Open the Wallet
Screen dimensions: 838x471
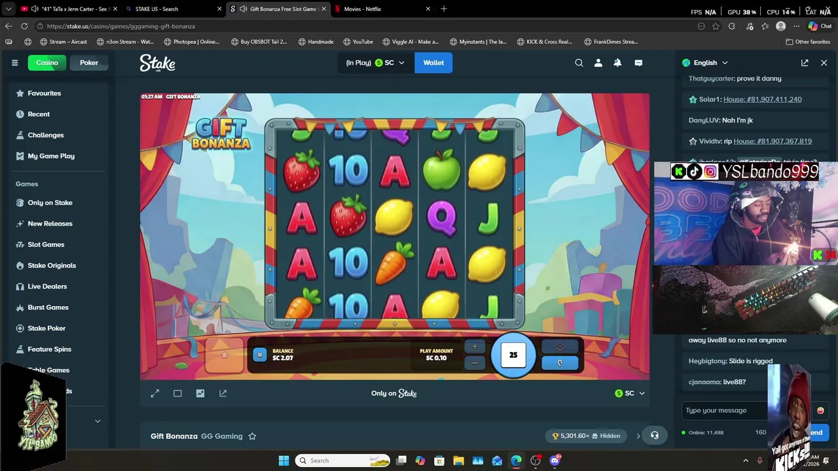point(433,63)
